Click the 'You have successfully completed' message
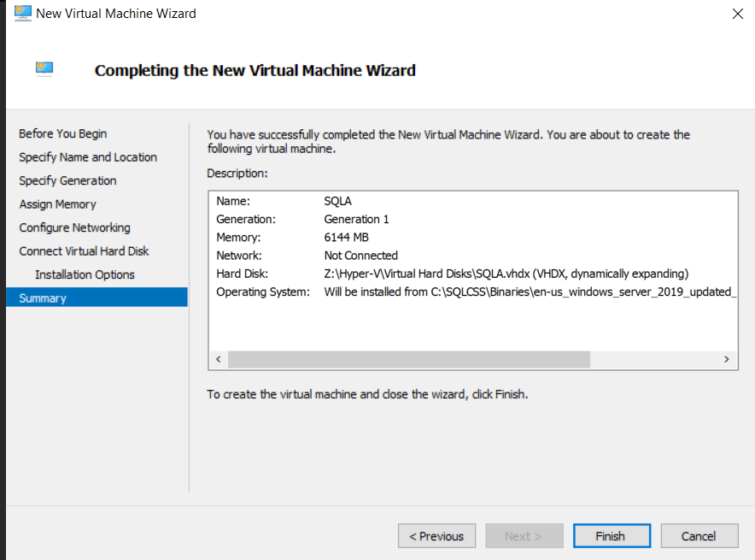 pyautogui.click(x=448, y=141)
